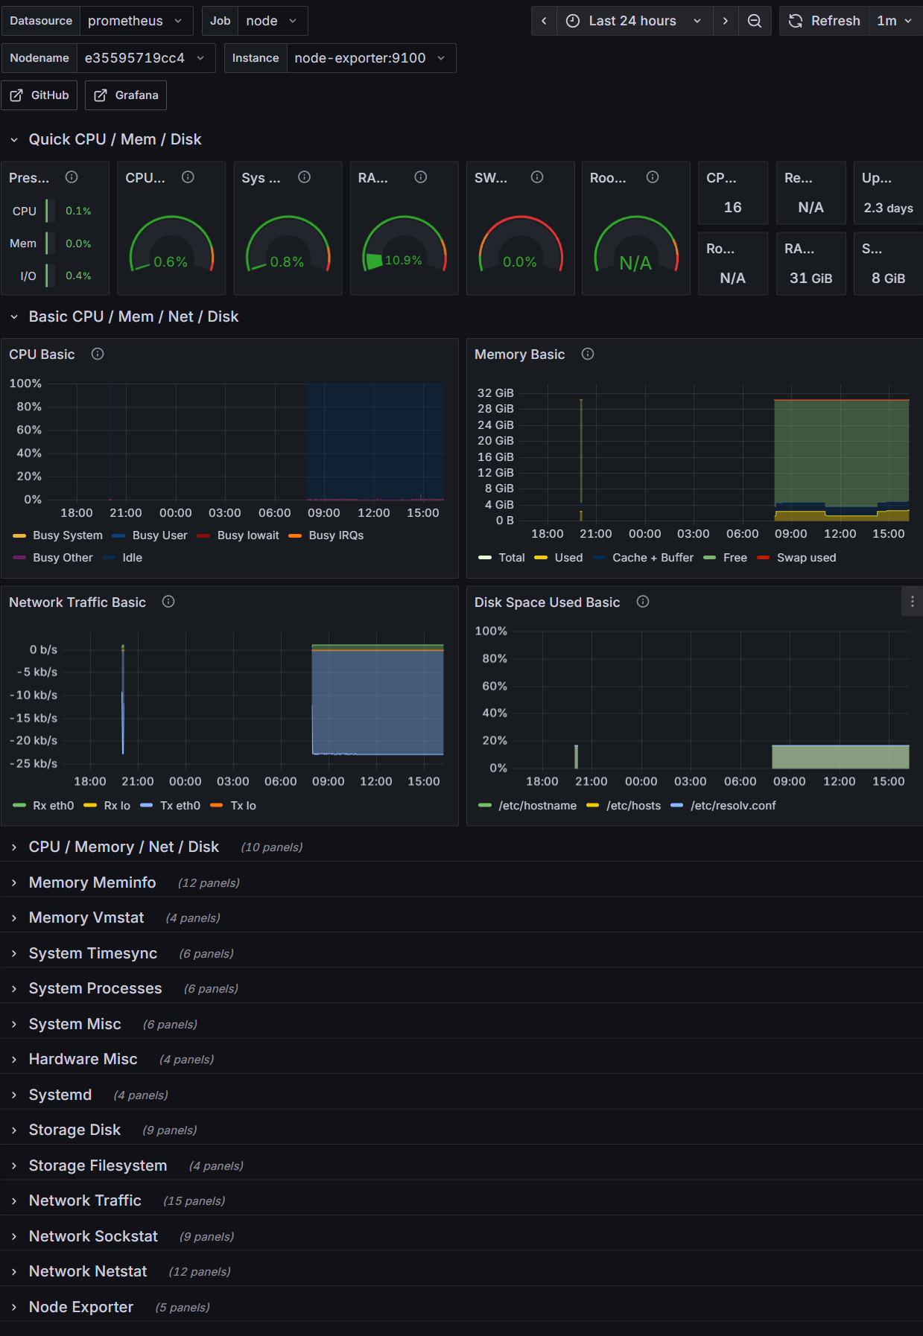923x1336 pixels.
Task: Click the zoom out time range icon
Action: tap(755, 21)
